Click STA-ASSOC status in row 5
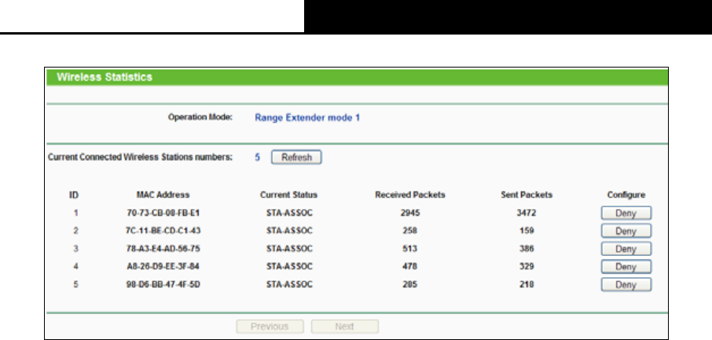Viewport: 712px width, 340px height. [289, 284]
